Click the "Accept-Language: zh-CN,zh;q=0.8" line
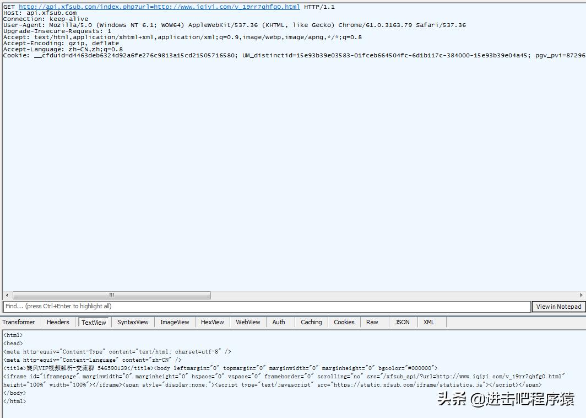 click(x=63, y=49)
